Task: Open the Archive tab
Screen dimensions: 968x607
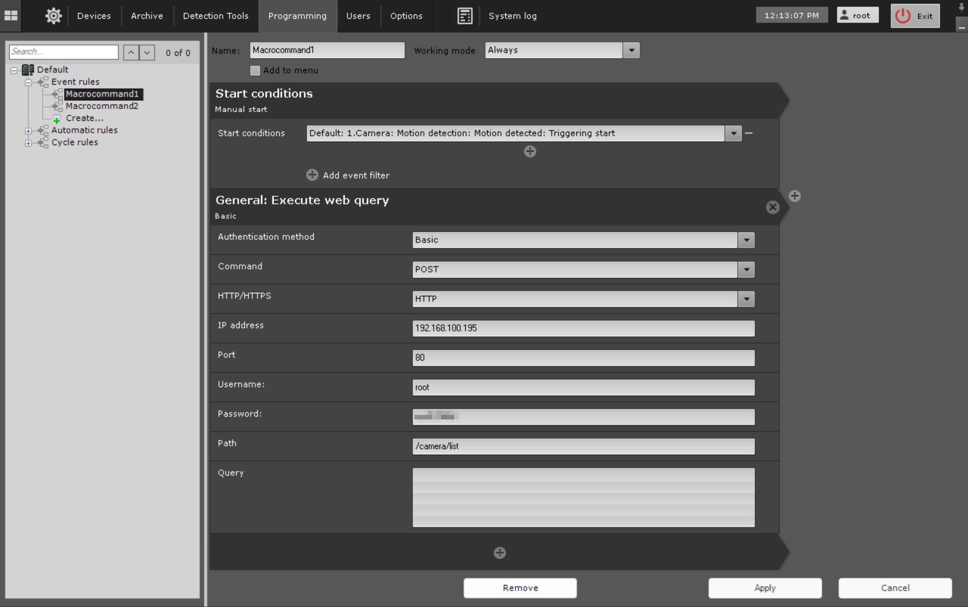Action: tap(147, 16)
